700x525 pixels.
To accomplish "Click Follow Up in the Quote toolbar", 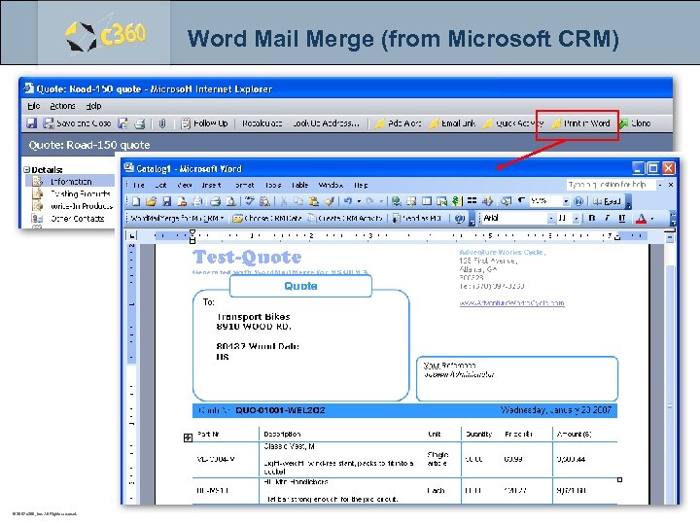I will 204,123.
